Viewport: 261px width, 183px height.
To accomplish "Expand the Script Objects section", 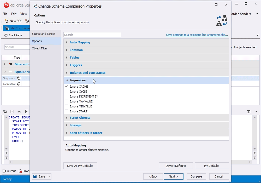I will [x=67, y=118].
